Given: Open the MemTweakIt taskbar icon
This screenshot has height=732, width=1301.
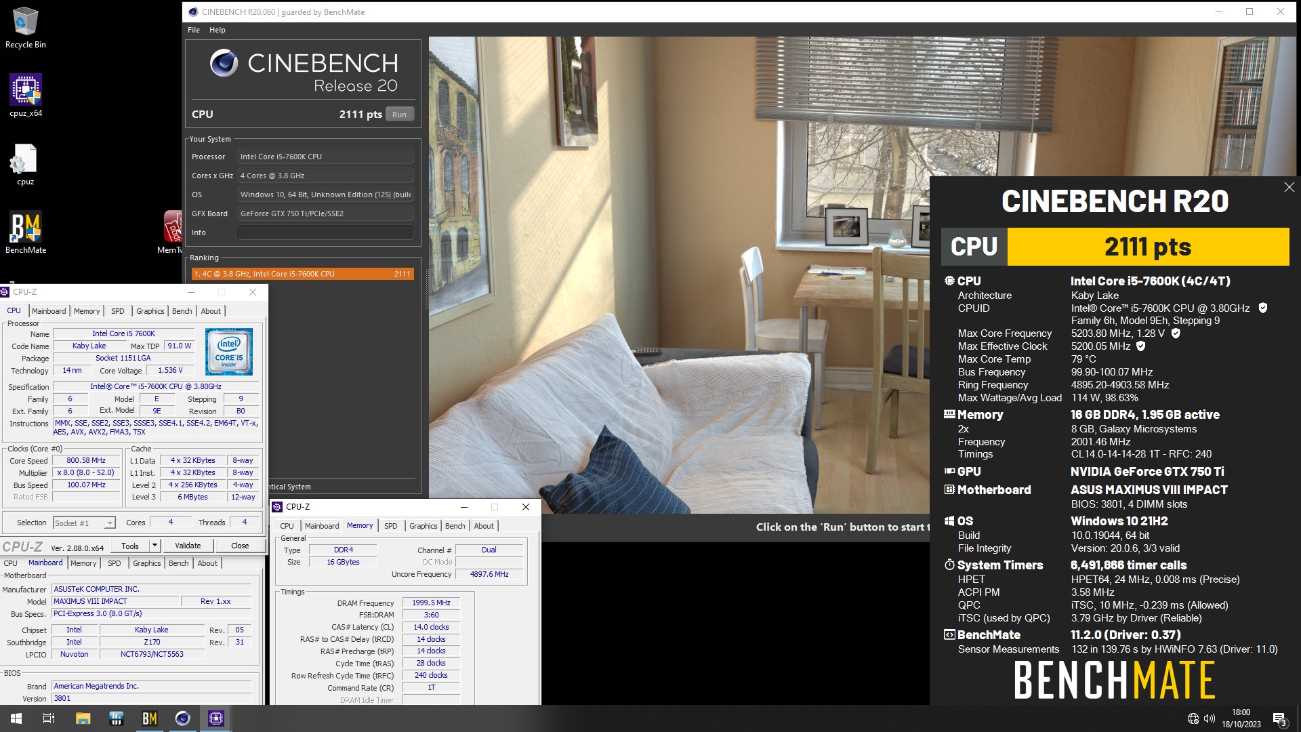Looking at the screenshot, I should point(116,718).
